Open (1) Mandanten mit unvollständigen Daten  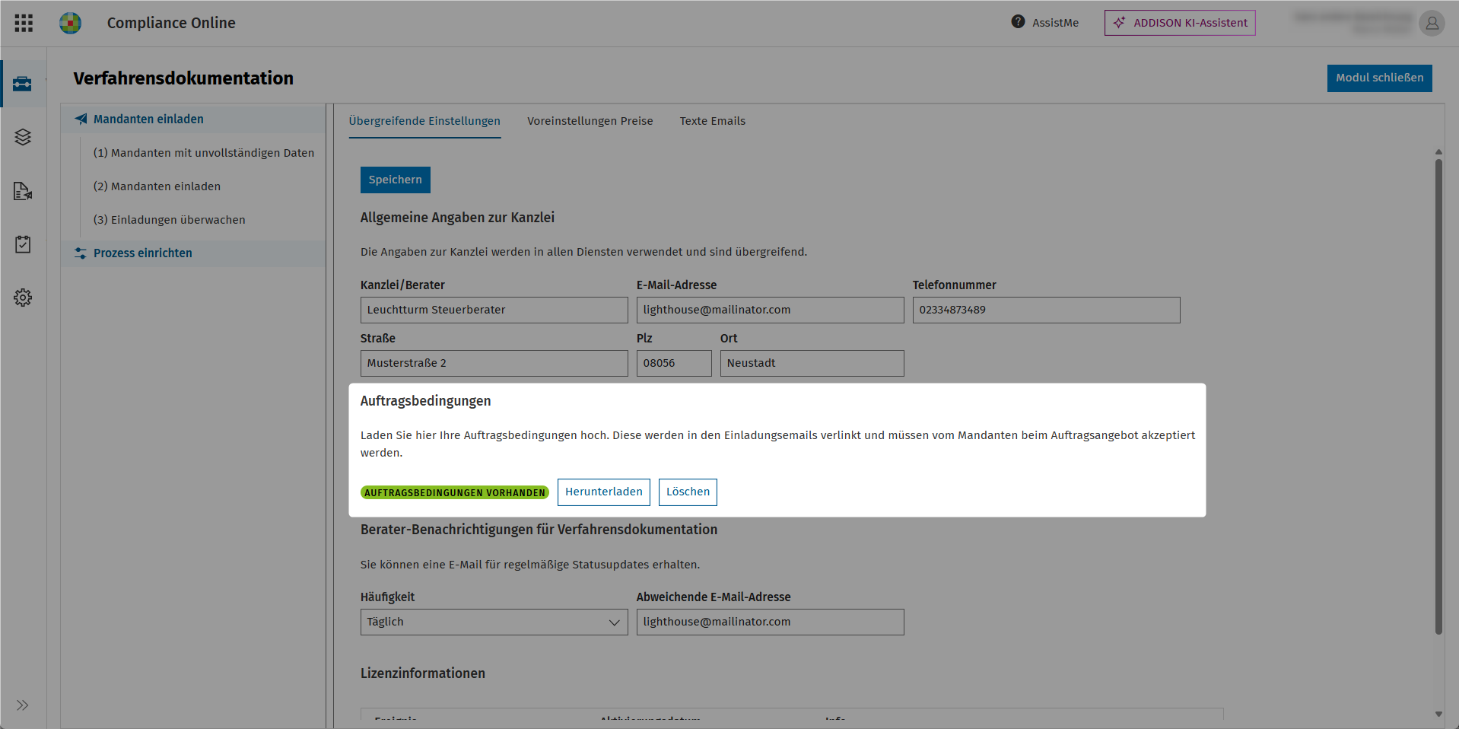[204, 153]
